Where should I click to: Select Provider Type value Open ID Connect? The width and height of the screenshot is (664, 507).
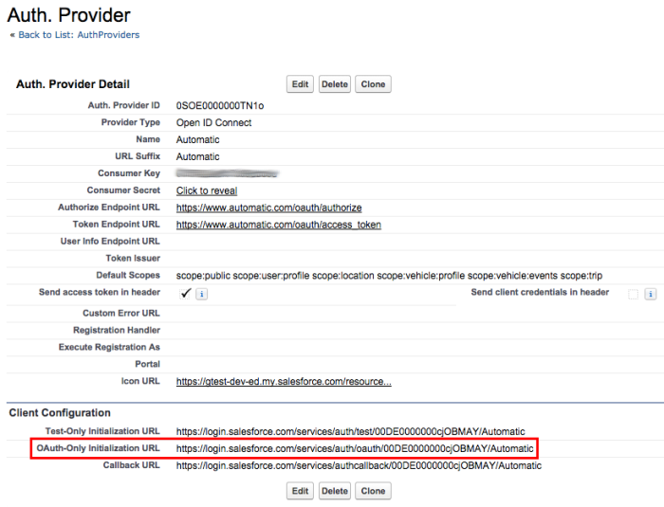point(213,123)
